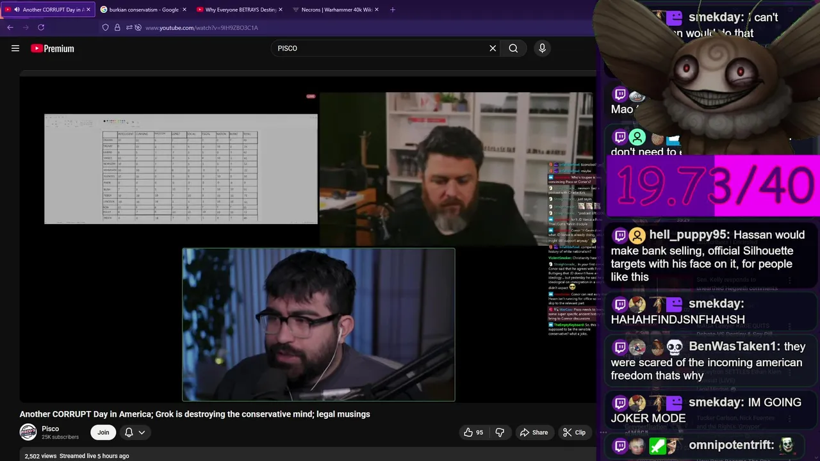Click the search magnifier button
Viewport: 820px width, 461px height.
tap(513, 48)
